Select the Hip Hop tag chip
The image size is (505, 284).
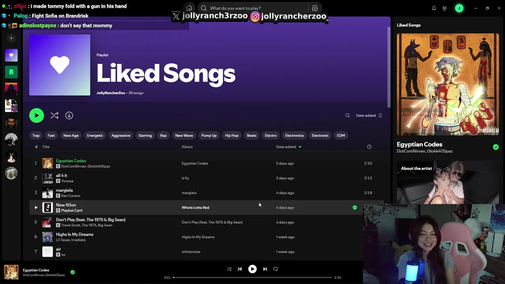pyautogui.click(x=232, y=135)
